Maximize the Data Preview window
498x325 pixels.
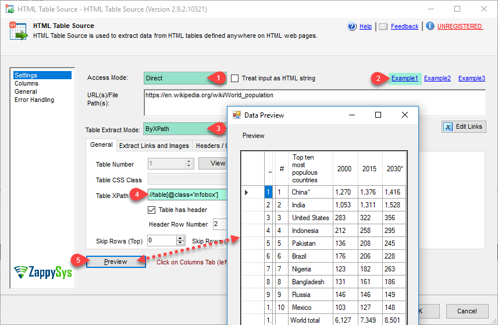point(378,115)
